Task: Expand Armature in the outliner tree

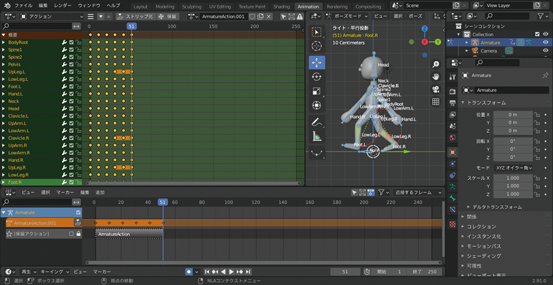Action: click(x=467, y=43)
